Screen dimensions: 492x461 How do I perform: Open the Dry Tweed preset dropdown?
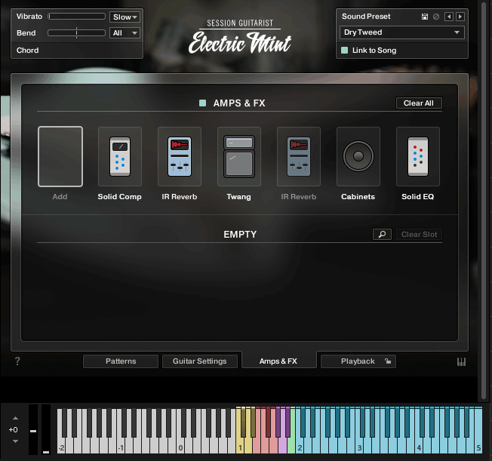[402, 32]
